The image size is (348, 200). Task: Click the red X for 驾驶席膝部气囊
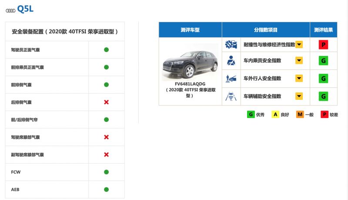[106, 137]
